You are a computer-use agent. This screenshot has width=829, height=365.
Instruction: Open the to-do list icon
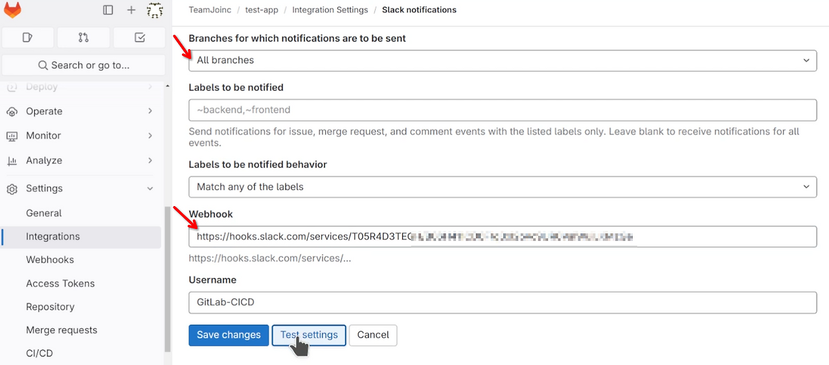[x=139, y=37]
